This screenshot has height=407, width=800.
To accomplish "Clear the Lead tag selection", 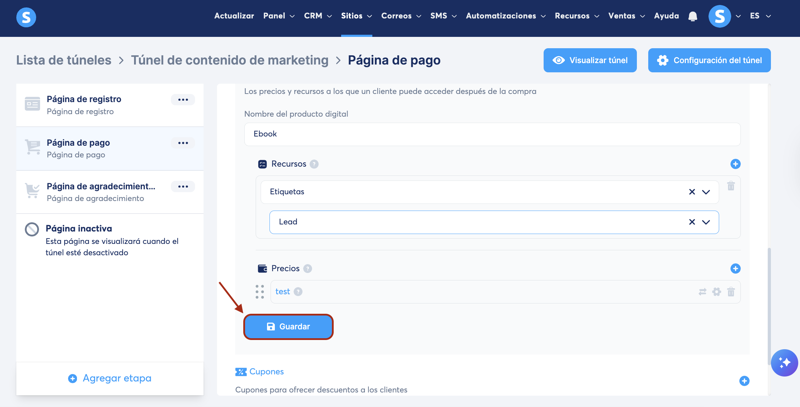I will coord(692,222).
